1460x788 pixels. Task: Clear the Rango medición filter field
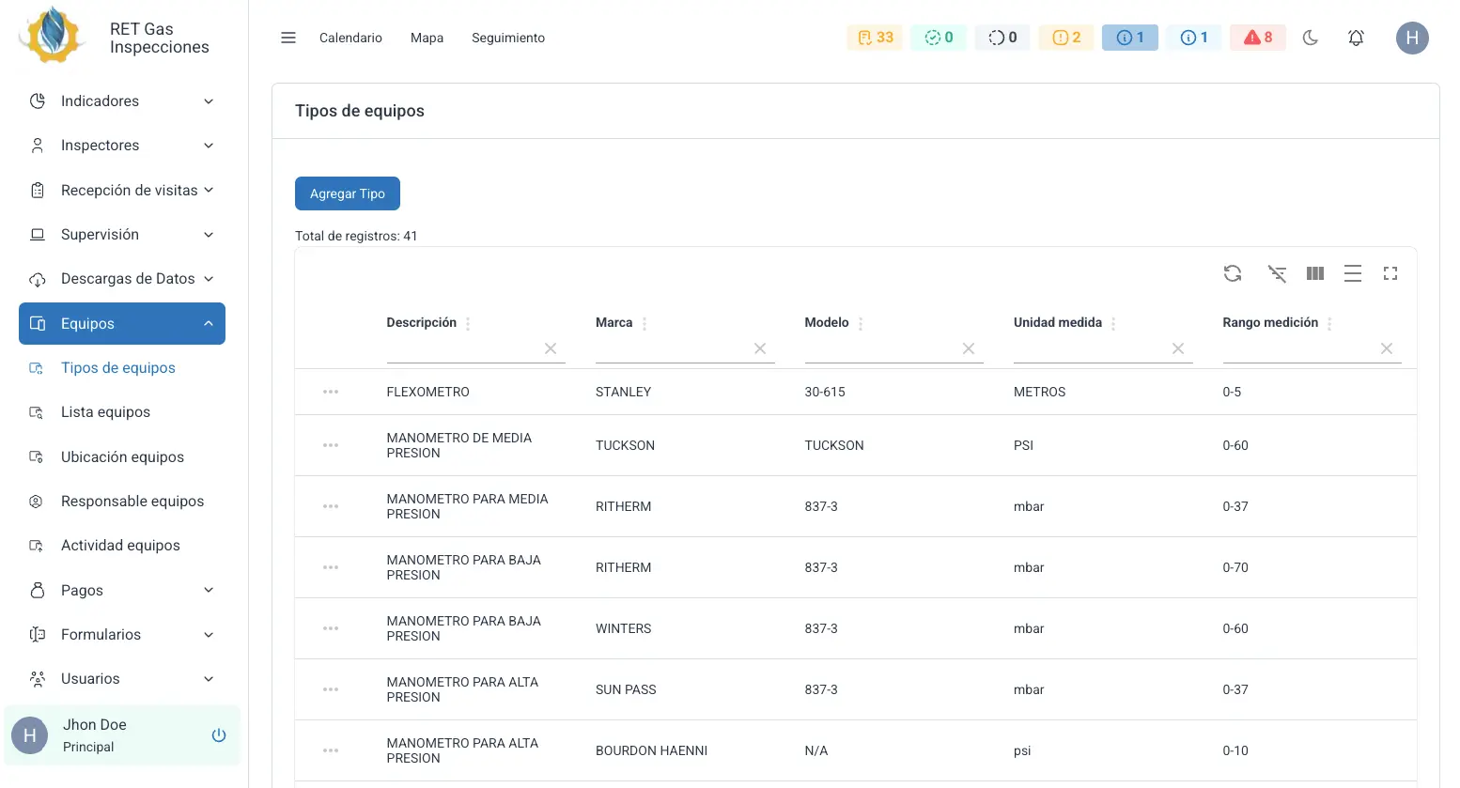tap(1387, 348)
